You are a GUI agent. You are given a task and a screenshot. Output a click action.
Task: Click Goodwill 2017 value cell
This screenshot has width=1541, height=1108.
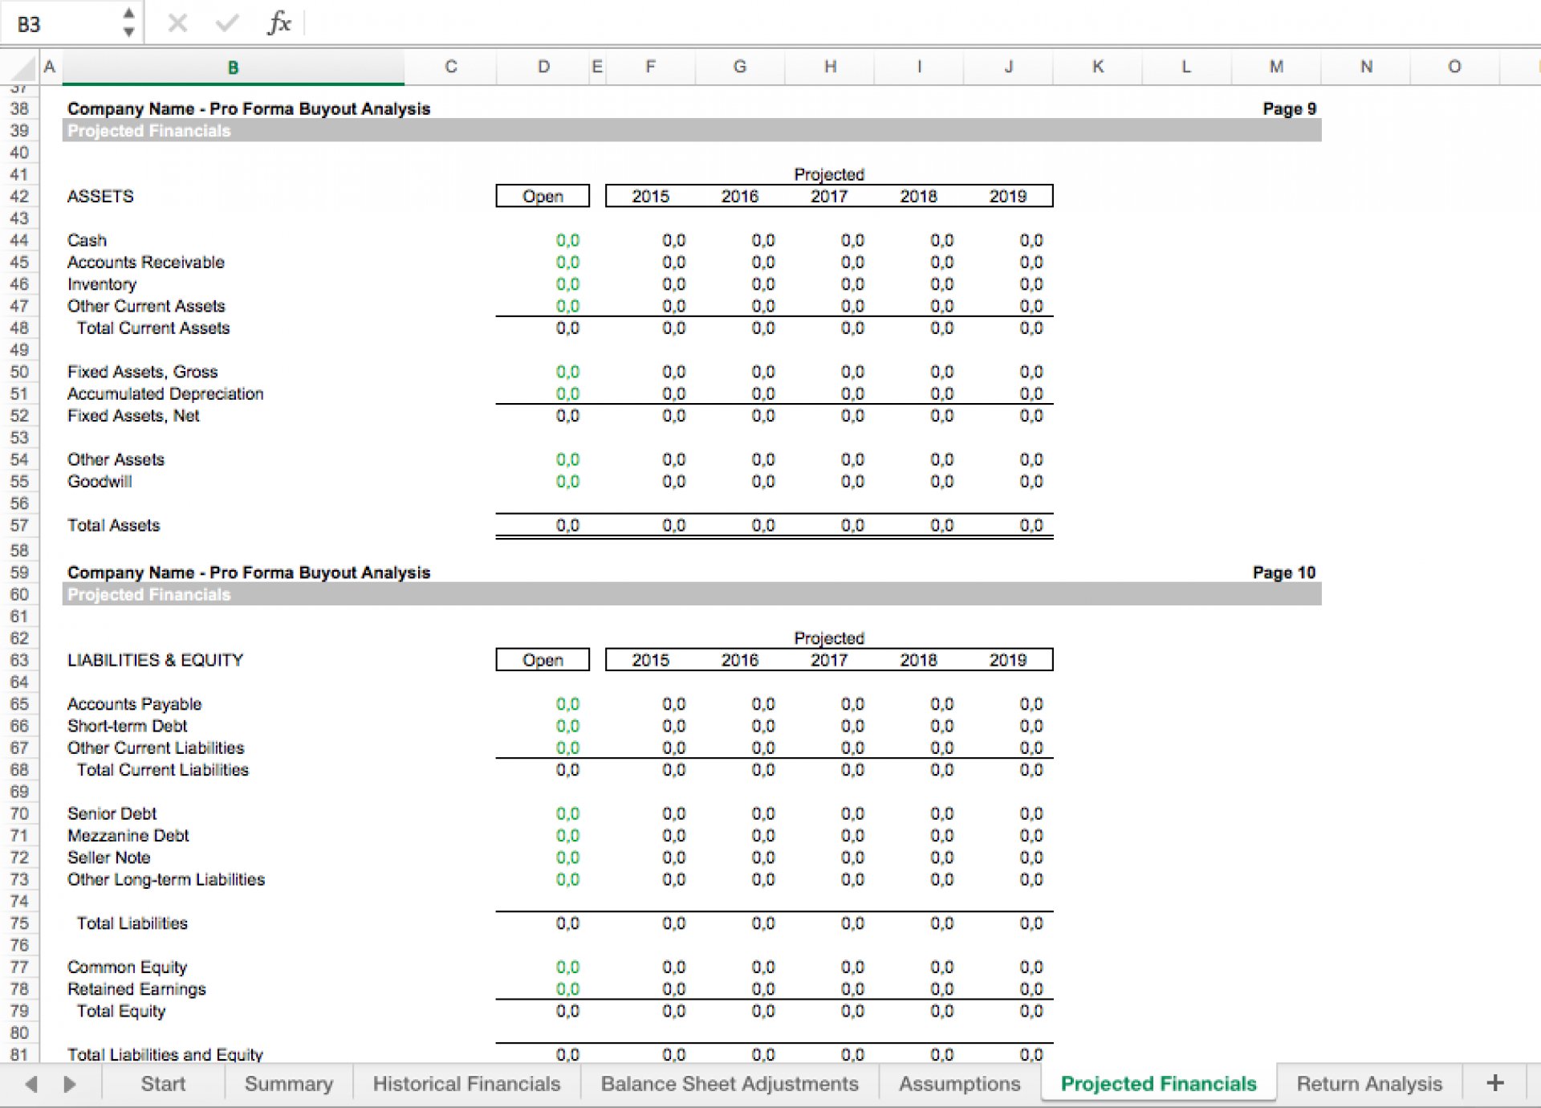pyautogui.click(x=852, y=481)
